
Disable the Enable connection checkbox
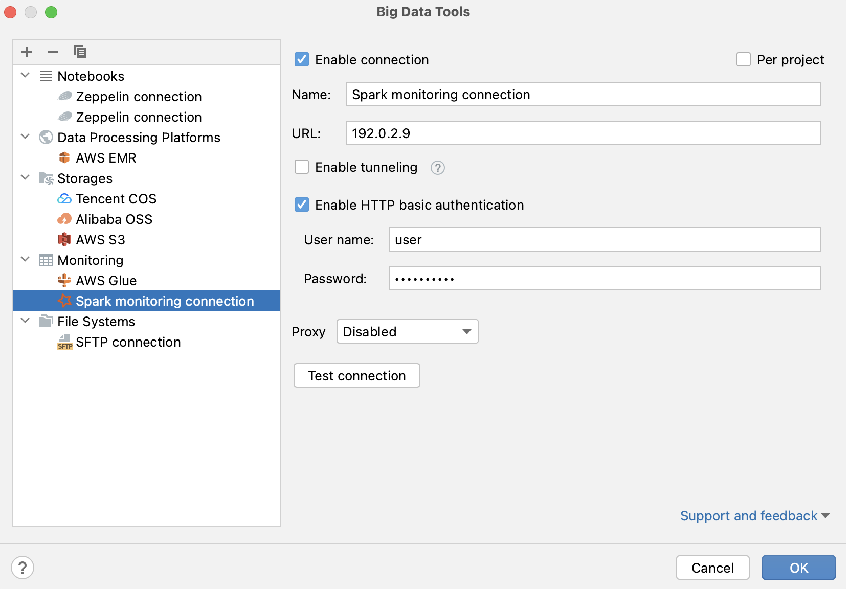click(302, 59)
